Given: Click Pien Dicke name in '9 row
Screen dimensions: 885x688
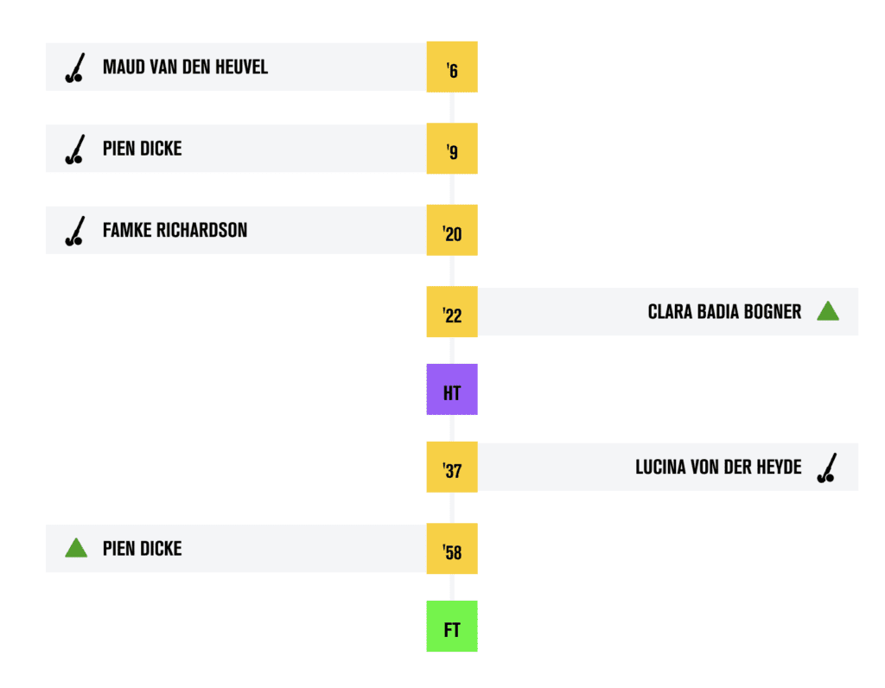Looking at the screenshot, I should tap(142, 149).
